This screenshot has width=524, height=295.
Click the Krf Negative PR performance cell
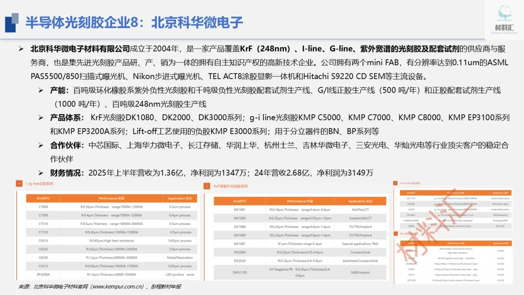pos(300,272)
